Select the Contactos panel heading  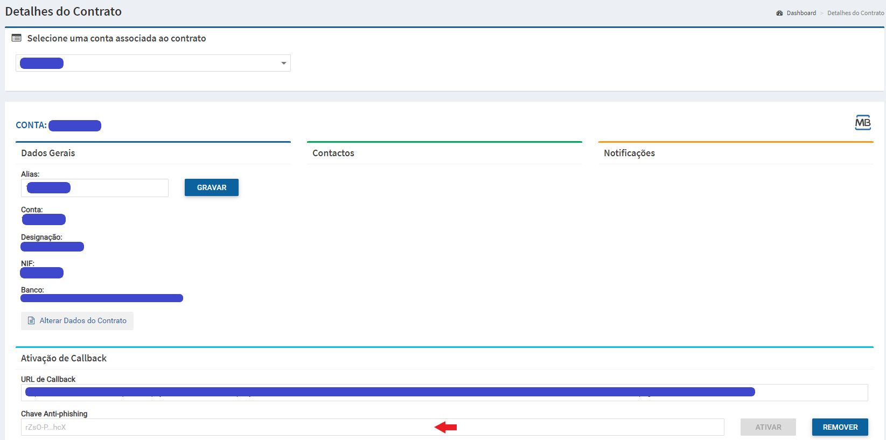pyautogui.click(x=333, y=153)
